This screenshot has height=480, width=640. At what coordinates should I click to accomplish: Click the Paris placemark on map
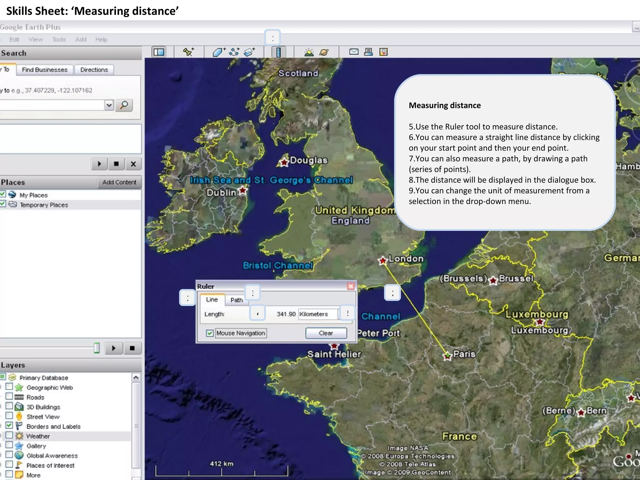[447, 356]
